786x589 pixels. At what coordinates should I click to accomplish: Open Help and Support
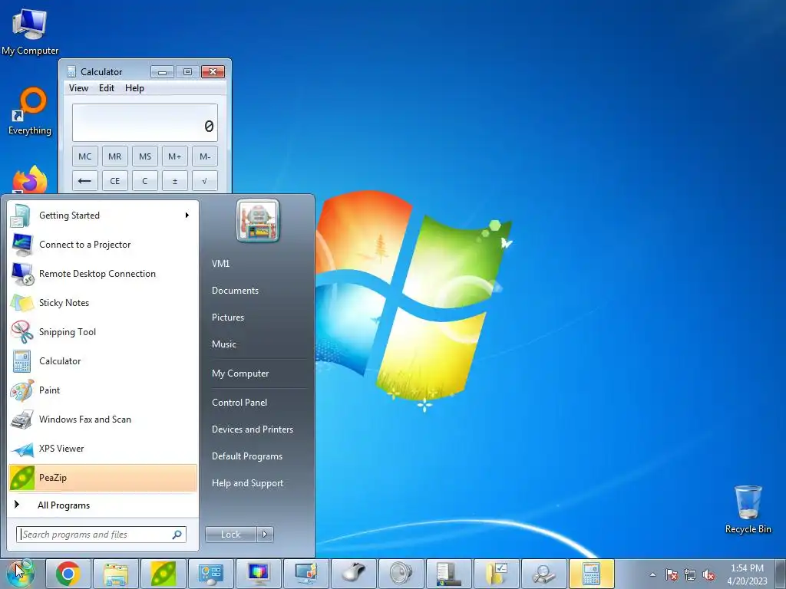[x=248, y=483]
